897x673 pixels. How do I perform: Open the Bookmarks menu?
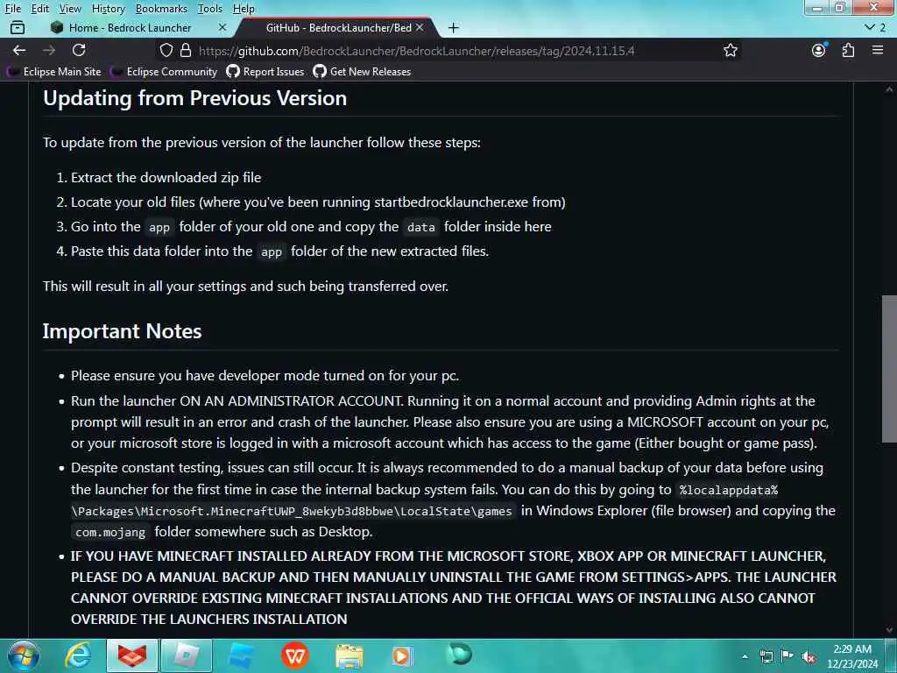[x=161, y=9]
